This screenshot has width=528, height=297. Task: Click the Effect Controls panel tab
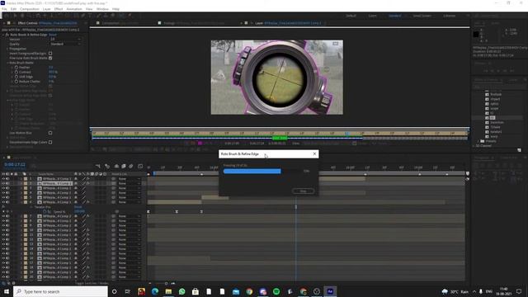click(x=47, y=23)
